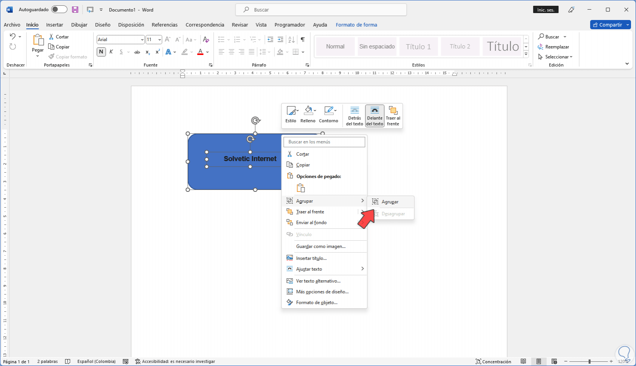The image size is (636, 366).
Task: Open the font size dropdown
Action: [x=160, y=40]
